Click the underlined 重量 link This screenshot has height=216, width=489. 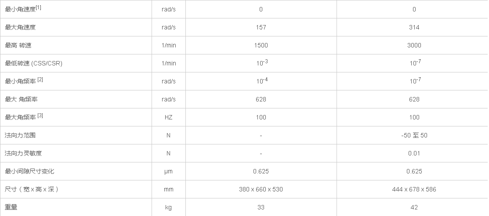coord(11,207)
